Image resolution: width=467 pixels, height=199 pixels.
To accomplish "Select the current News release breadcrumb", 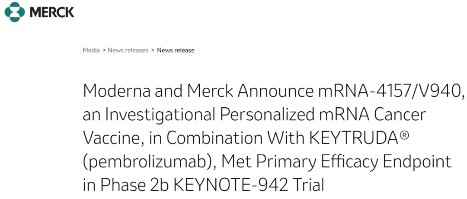I will point(176,50).
